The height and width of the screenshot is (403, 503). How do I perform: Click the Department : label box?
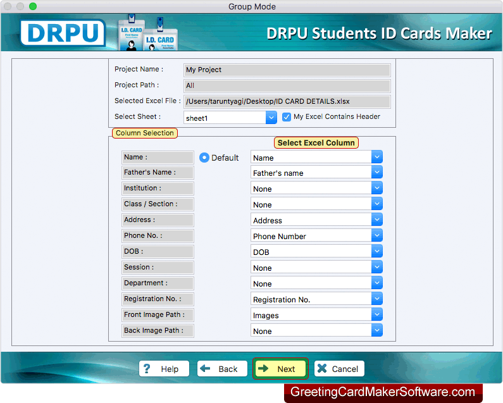(158, 283)
